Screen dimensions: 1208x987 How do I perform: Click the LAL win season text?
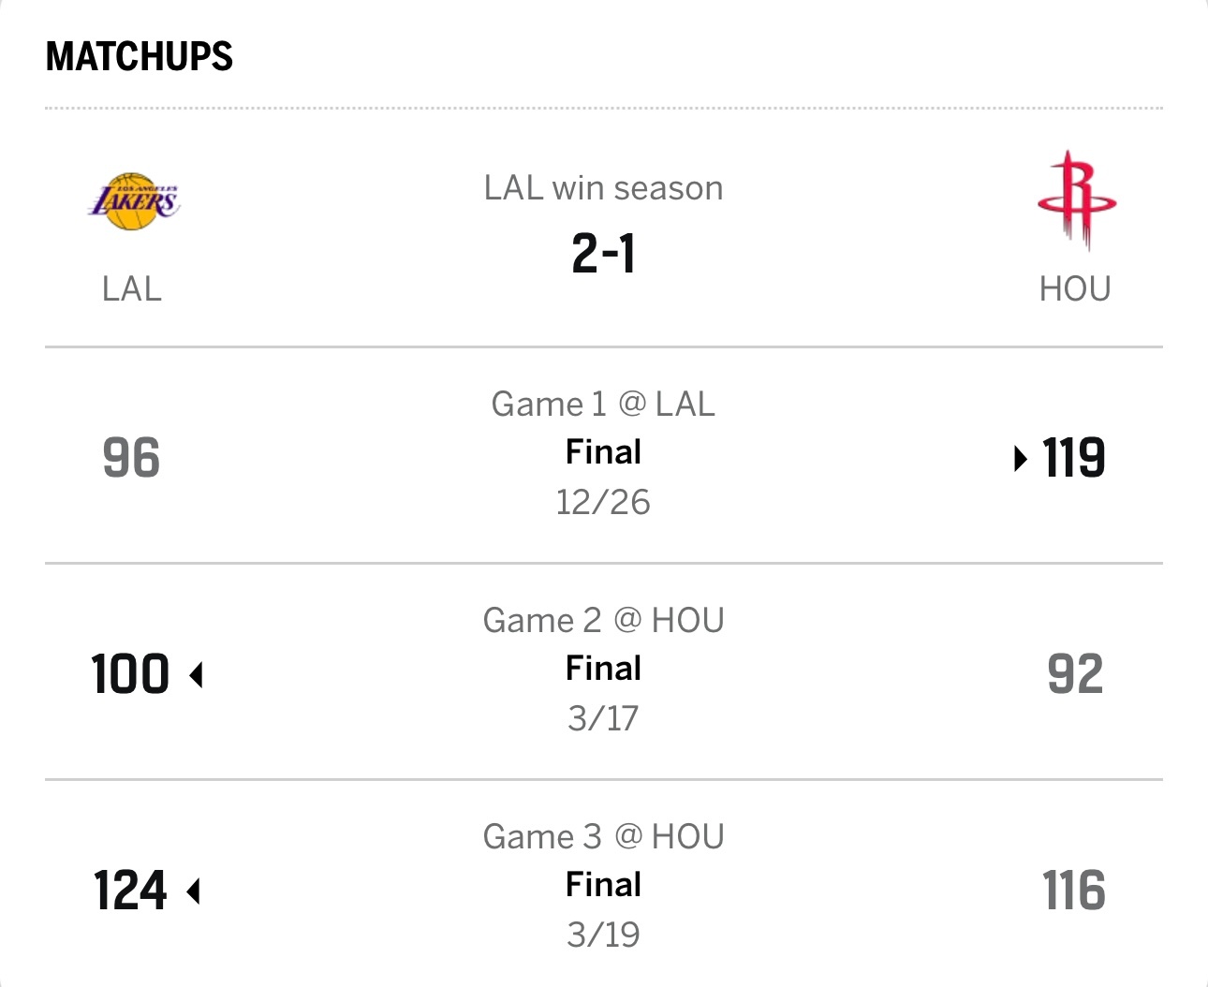click(603, 188)
